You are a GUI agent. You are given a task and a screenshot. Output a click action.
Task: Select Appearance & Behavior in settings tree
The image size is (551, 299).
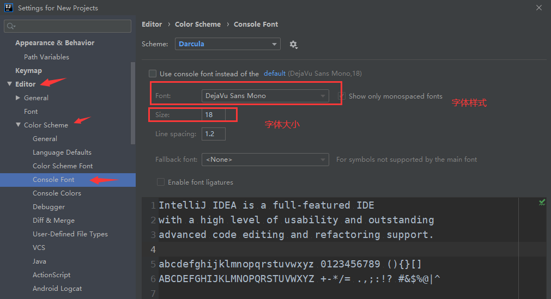(x=55, y=43)
